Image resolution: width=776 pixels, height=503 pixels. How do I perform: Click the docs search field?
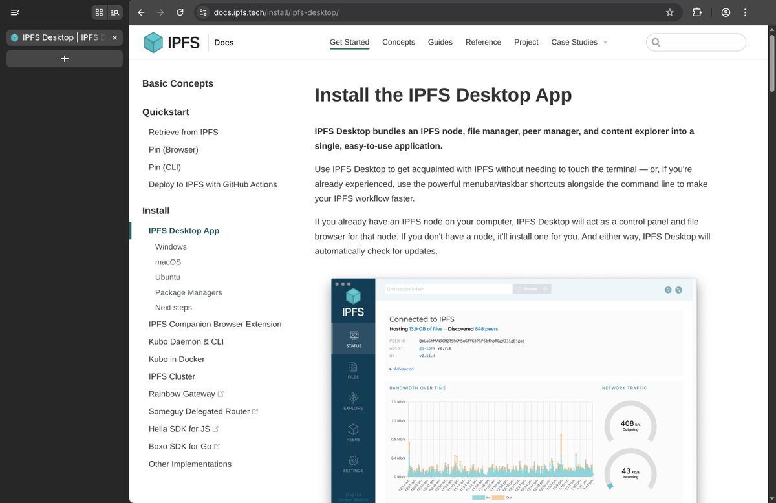[696, 42]
